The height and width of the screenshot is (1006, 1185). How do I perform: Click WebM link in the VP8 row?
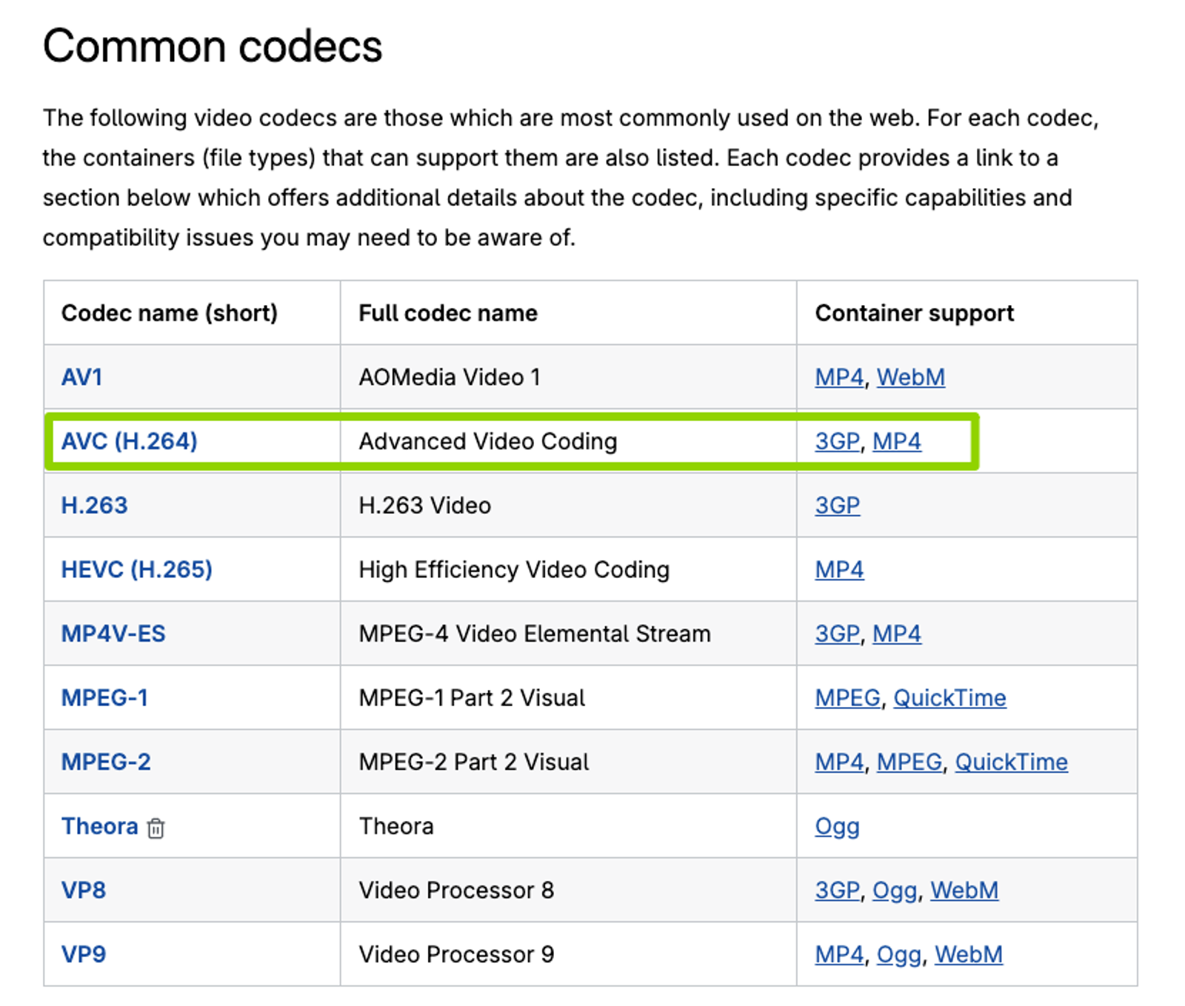tap(964, 890)
